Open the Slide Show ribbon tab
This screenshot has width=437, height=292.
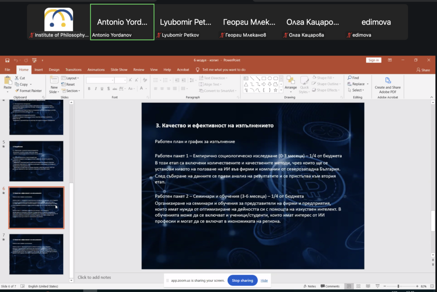pos(119,69)
